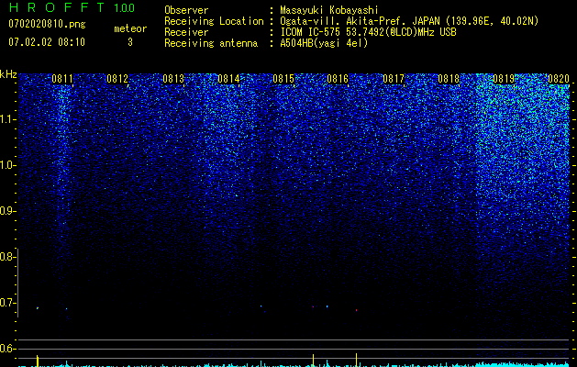Click the 0.7 kHz axis label
The width and height of the screenshot is (577, 367).
pos(6,303)
